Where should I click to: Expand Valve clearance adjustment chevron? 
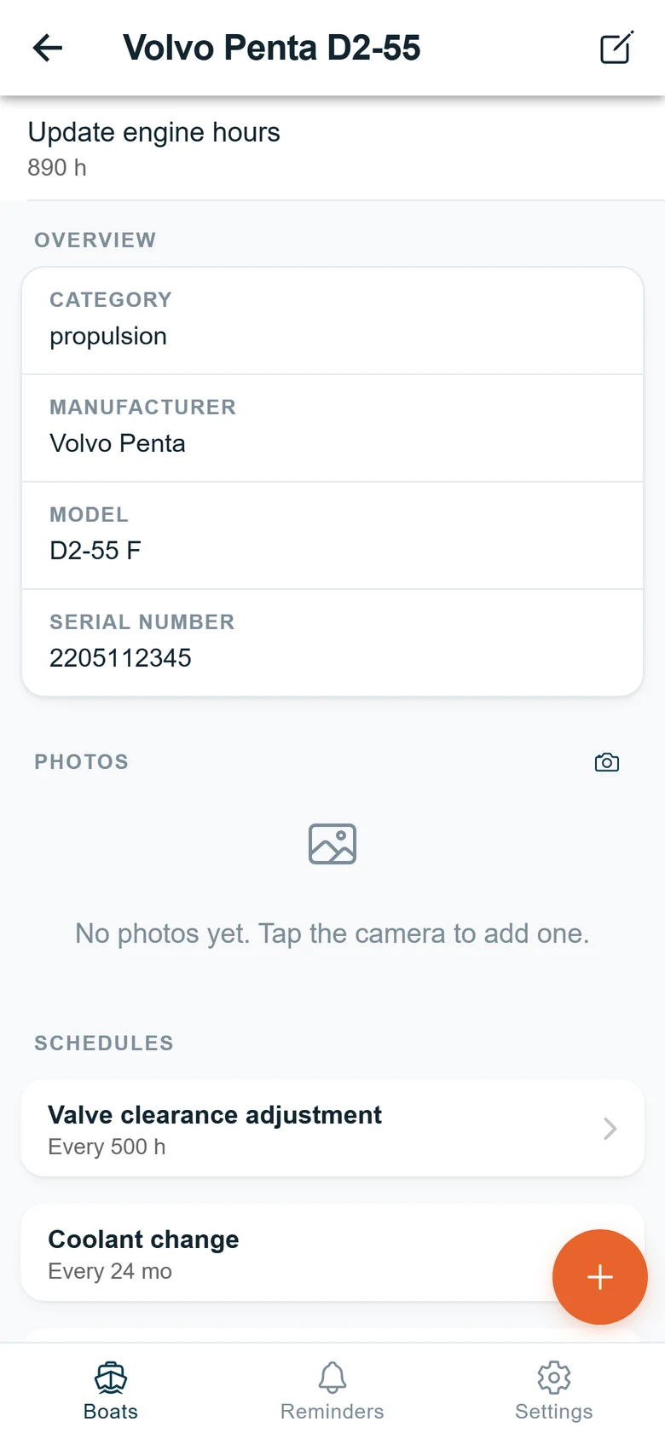click(610, 1129)
